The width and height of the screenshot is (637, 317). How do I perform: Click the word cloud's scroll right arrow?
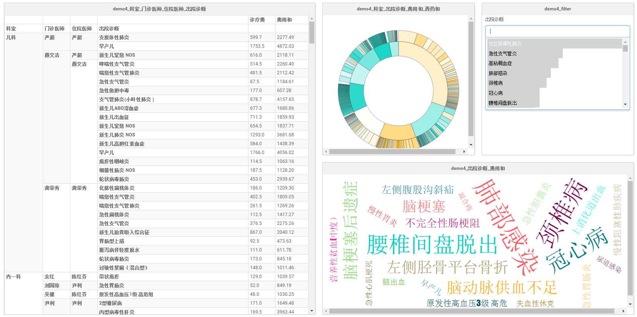[624, 311]
